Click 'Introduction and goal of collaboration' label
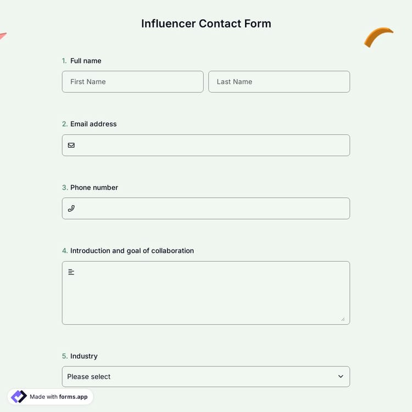Image resolution: width=412 pixels, height=412 pixels. pos(132,250)
